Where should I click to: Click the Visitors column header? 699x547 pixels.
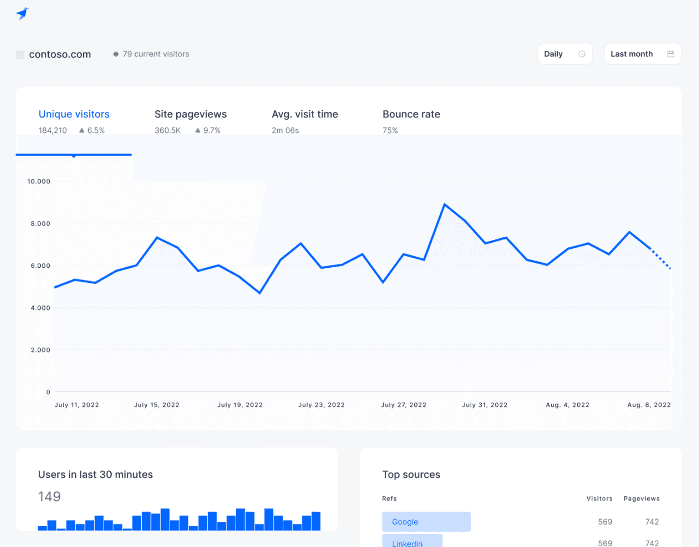coord(599,499)
